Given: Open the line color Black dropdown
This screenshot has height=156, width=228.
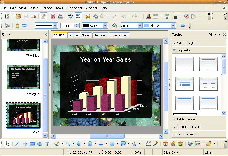Looking at the screenshot, I should [x=105, y=26].
